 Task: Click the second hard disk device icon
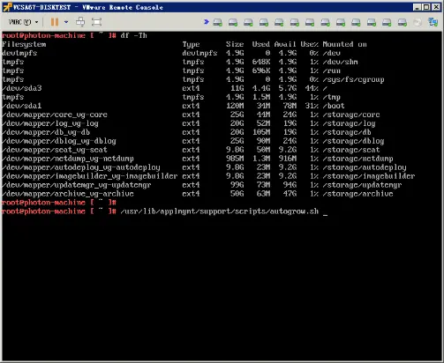pos(233,22)
